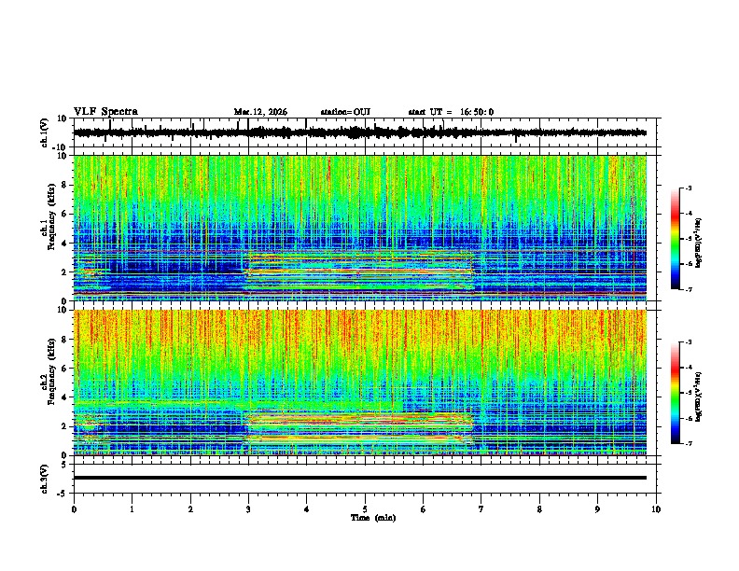Click the "ch.3(V)" axis label

45,479
